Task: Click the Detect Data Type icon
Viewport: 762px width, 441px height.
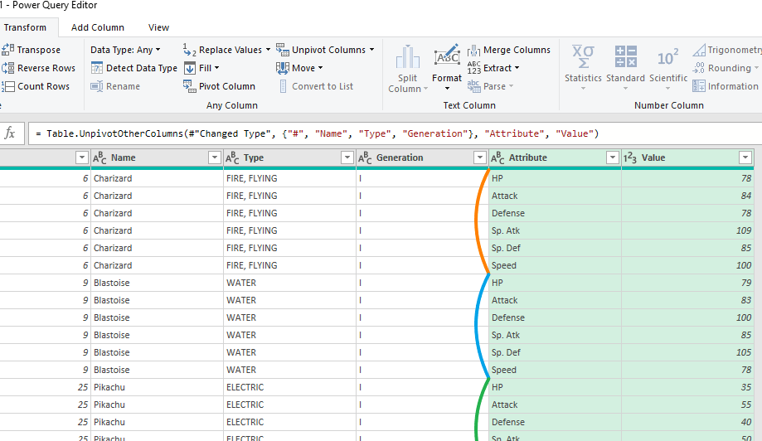Action: (x=97, y=68)
